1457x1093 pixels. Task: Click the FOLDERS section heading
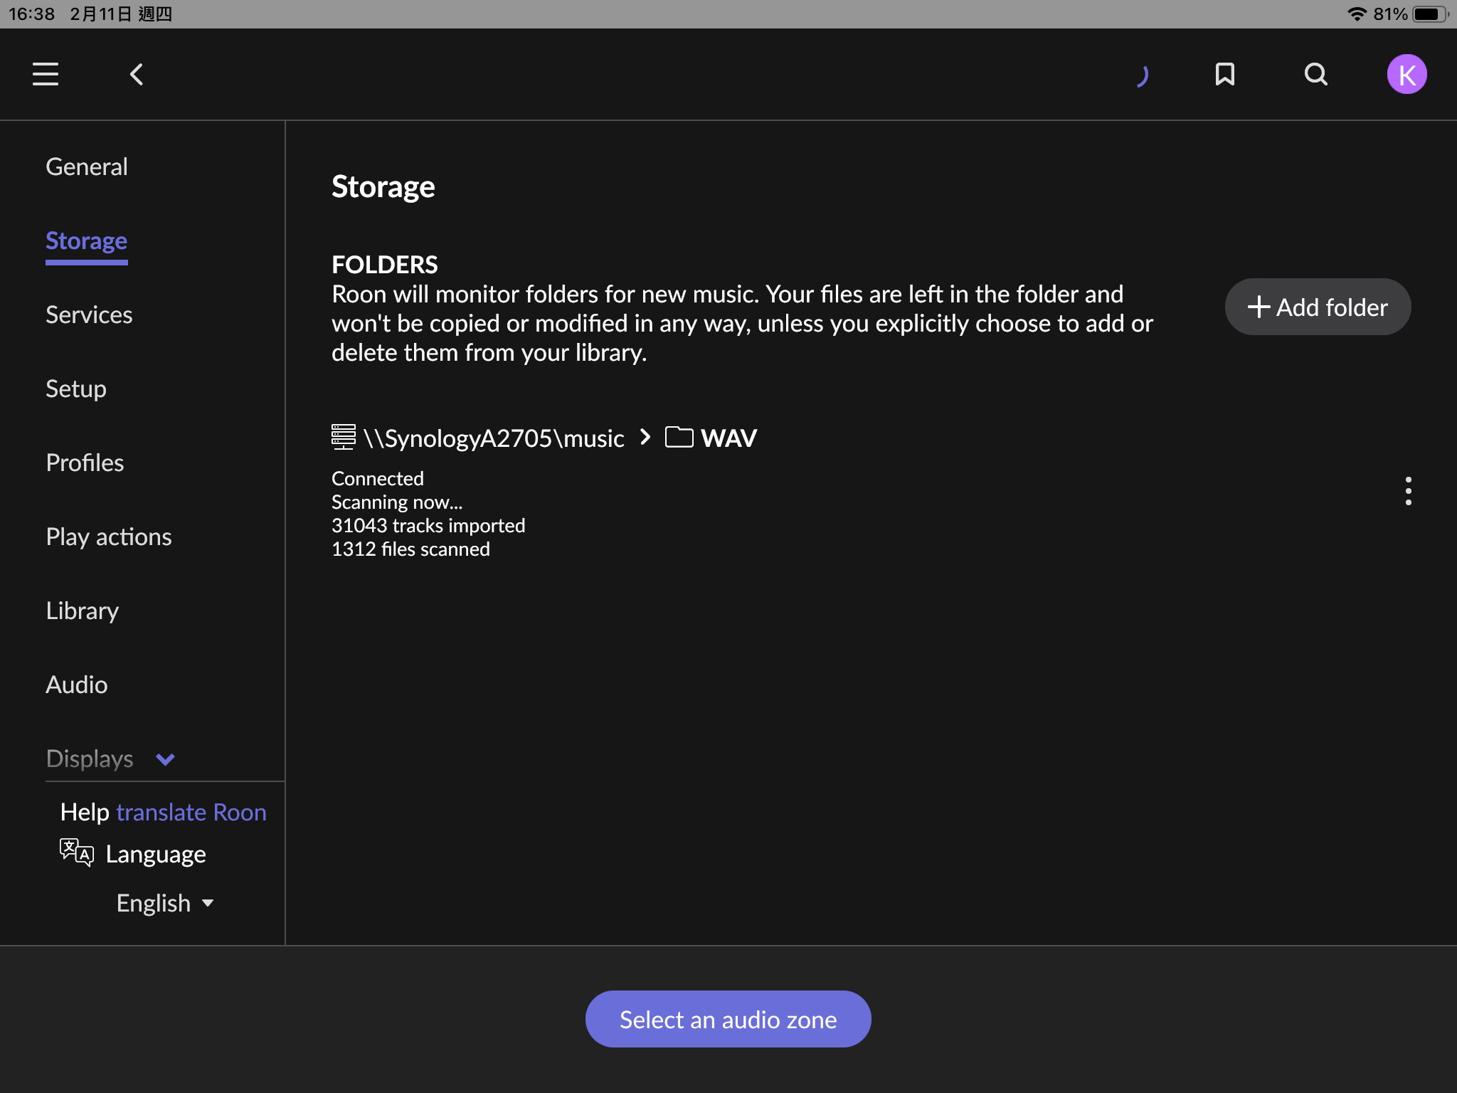tap(385, 265)
